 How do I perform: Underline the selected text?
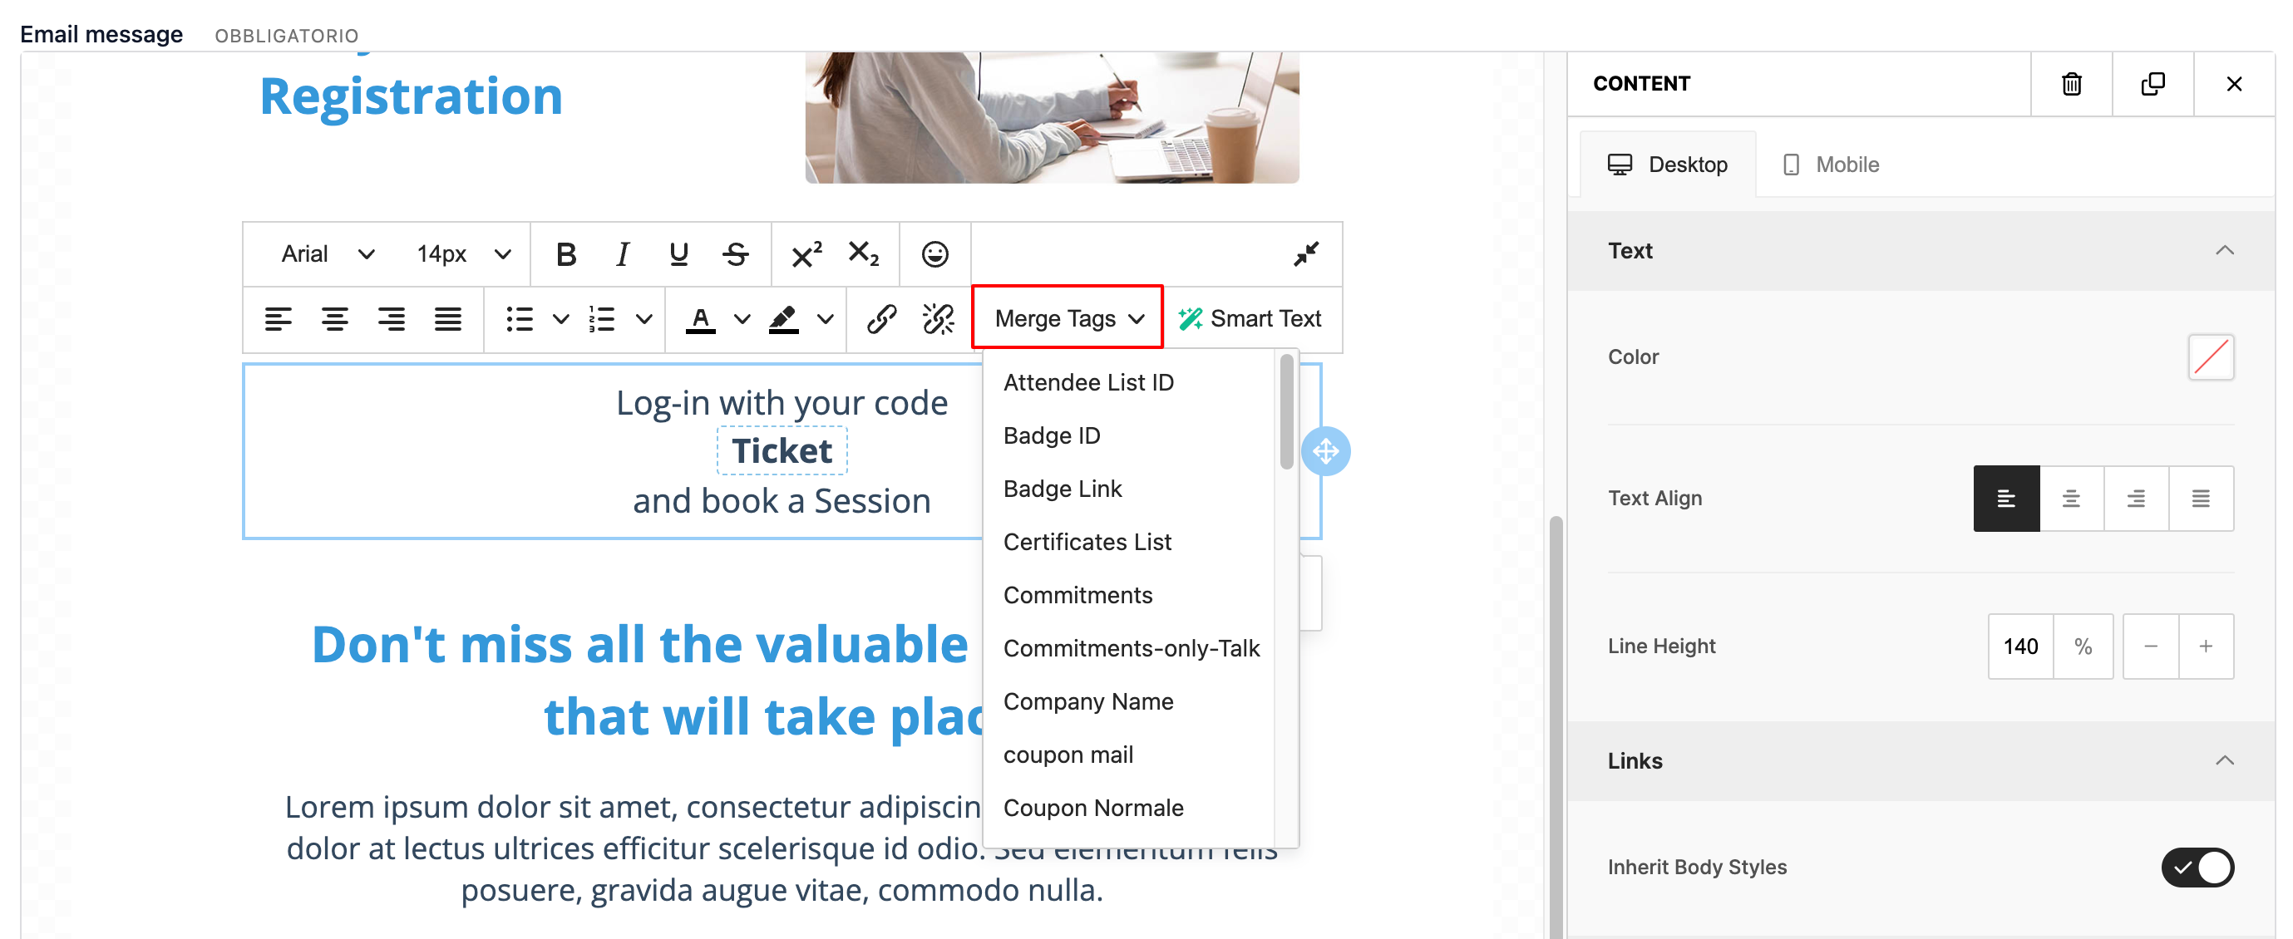point(678,254)
